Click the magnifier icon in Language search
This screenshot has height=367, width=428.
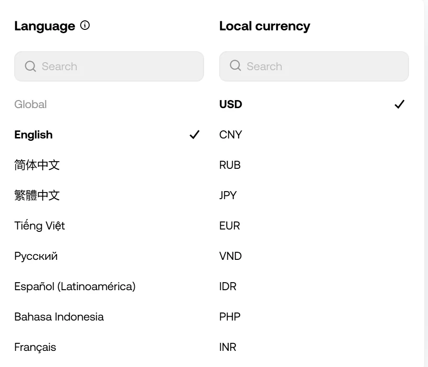click(30, 66)
